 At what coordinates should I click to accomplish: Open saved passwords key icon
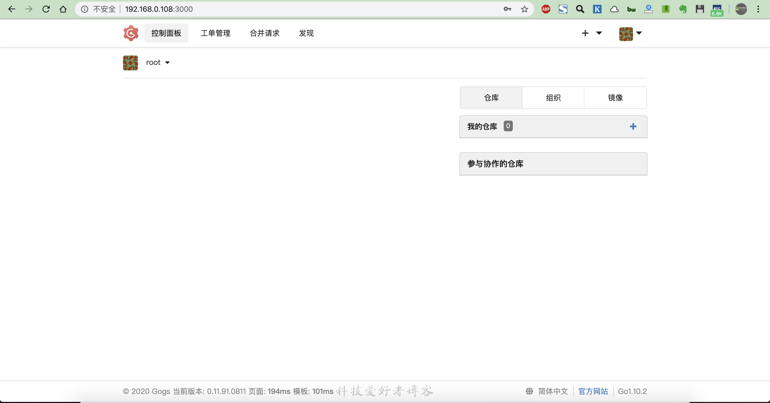coord(507,9)
